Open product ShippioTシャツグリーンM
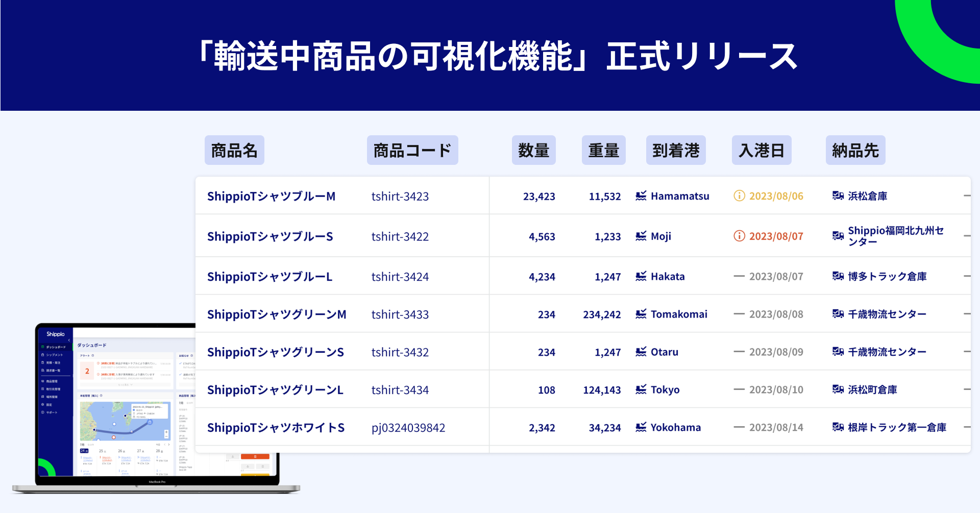This screenshot has height=513, width=980. pyautogui.click(x=277, y=315)
